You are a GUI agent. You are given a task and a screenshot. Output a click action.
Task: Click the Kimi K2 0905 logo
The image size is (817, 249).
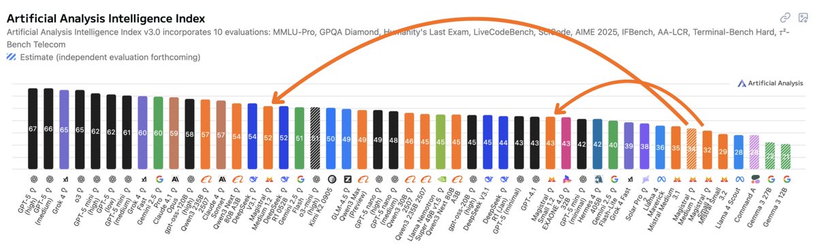tap(331, 179)
